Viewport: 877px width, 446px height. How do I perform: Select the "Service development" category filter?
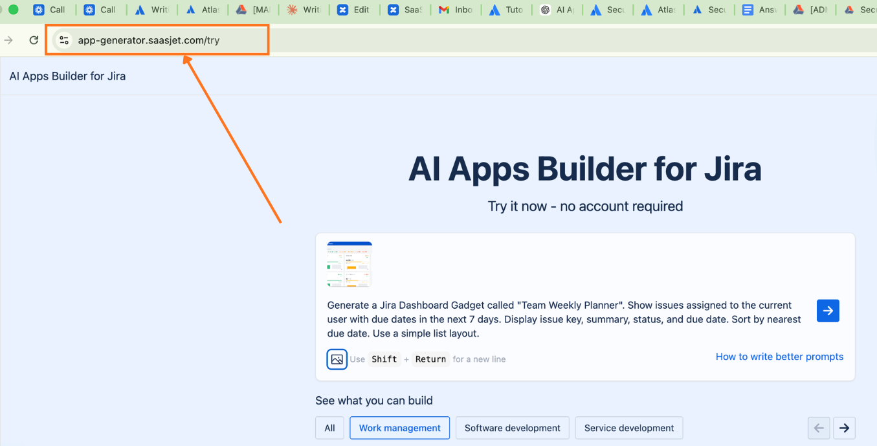point(629,428)
